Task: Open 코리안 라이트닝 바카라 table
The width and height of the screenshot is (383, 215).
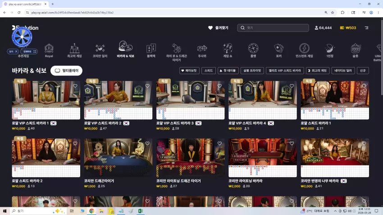Action: (x=263, y=158)
